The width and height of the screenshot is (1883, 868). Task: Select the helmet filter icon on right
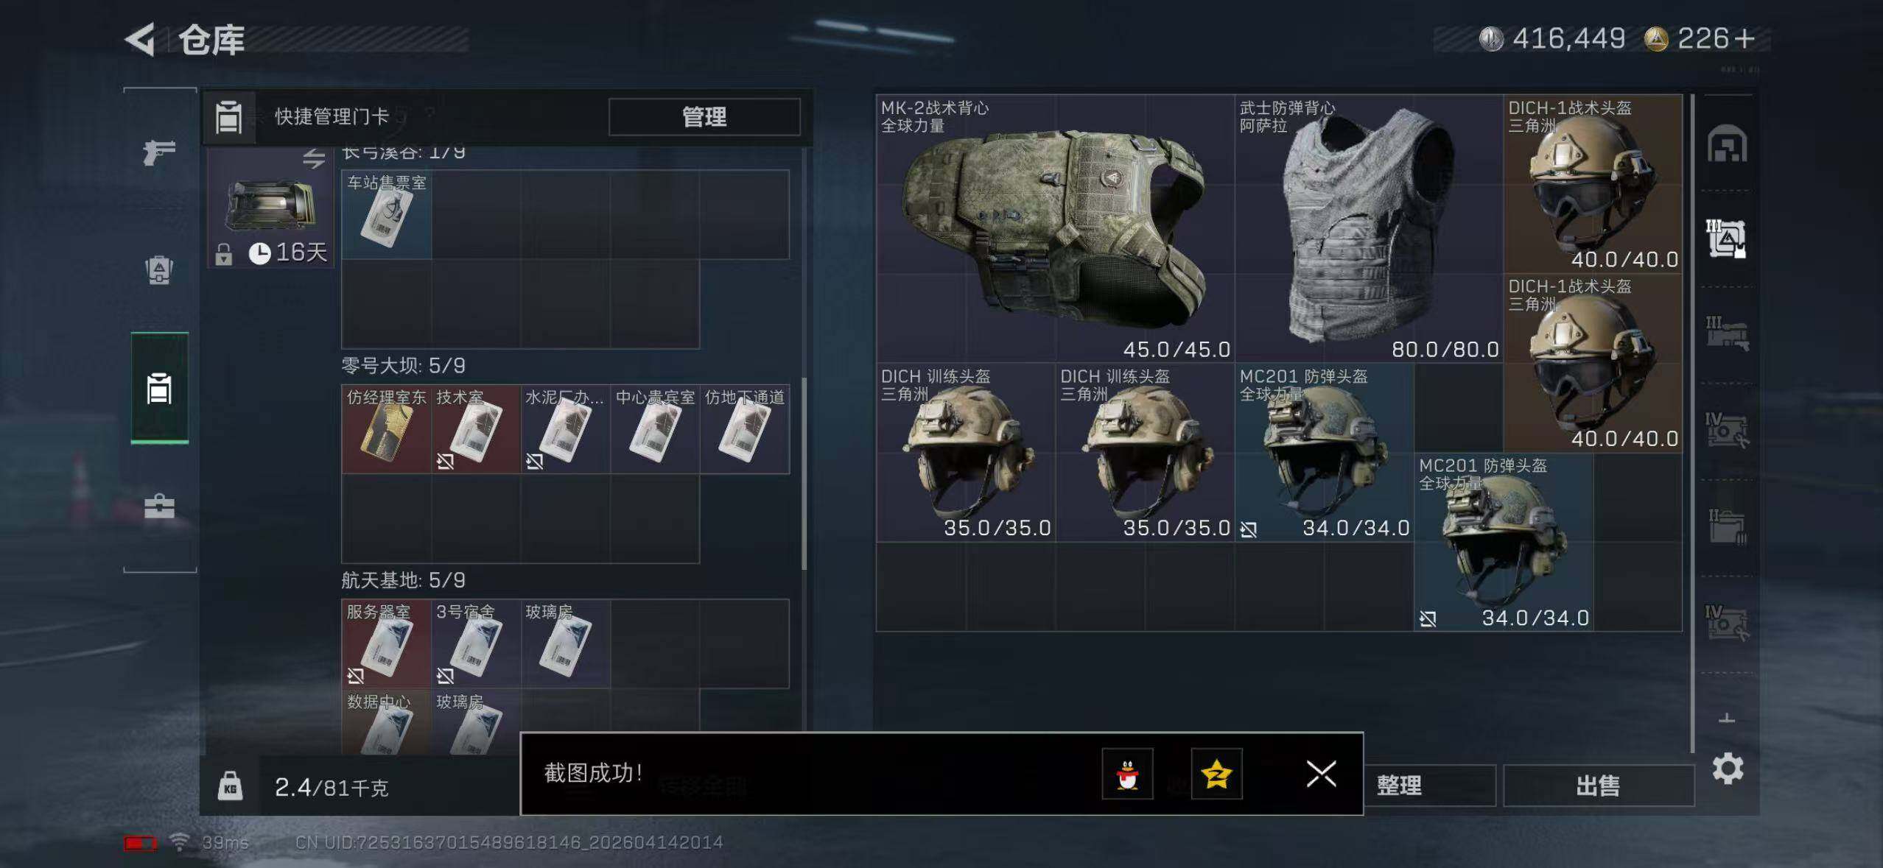coord(1727,144)
